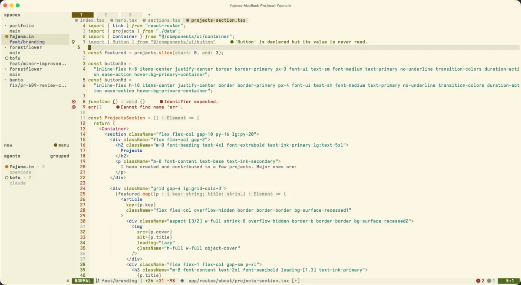Image resolution: width=521 pixels, height=285 pixels.
Task: Click the 'loading="lazy"' attribute line
Action: point(156,242)
